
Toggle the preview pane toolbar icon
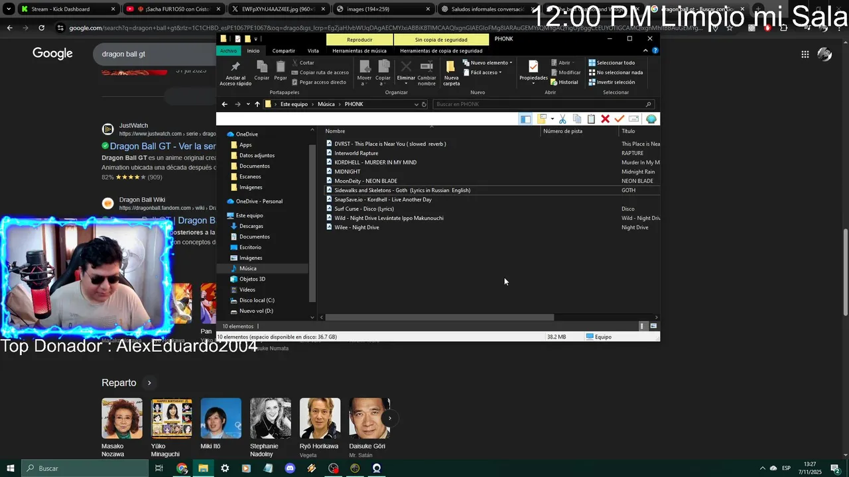(x=525, y=119)
